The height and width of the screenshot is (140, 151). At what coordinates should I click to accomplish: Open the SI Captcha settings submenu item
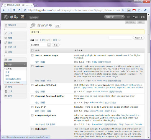[13, 79]
